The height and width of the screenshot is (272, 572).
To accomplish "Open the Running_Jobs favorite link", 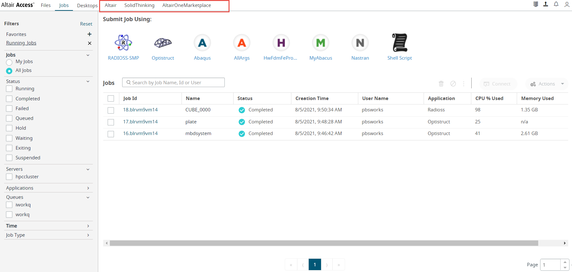I will point(21,43).
